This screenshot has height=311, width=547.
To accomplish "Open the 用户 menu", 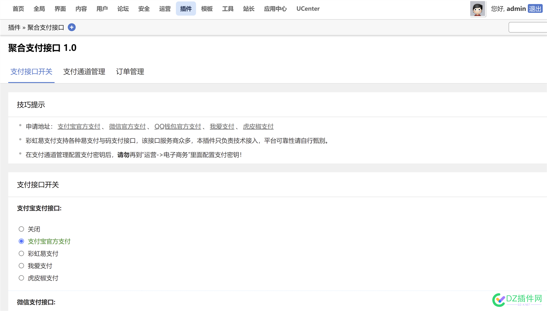I will (102, 9).
